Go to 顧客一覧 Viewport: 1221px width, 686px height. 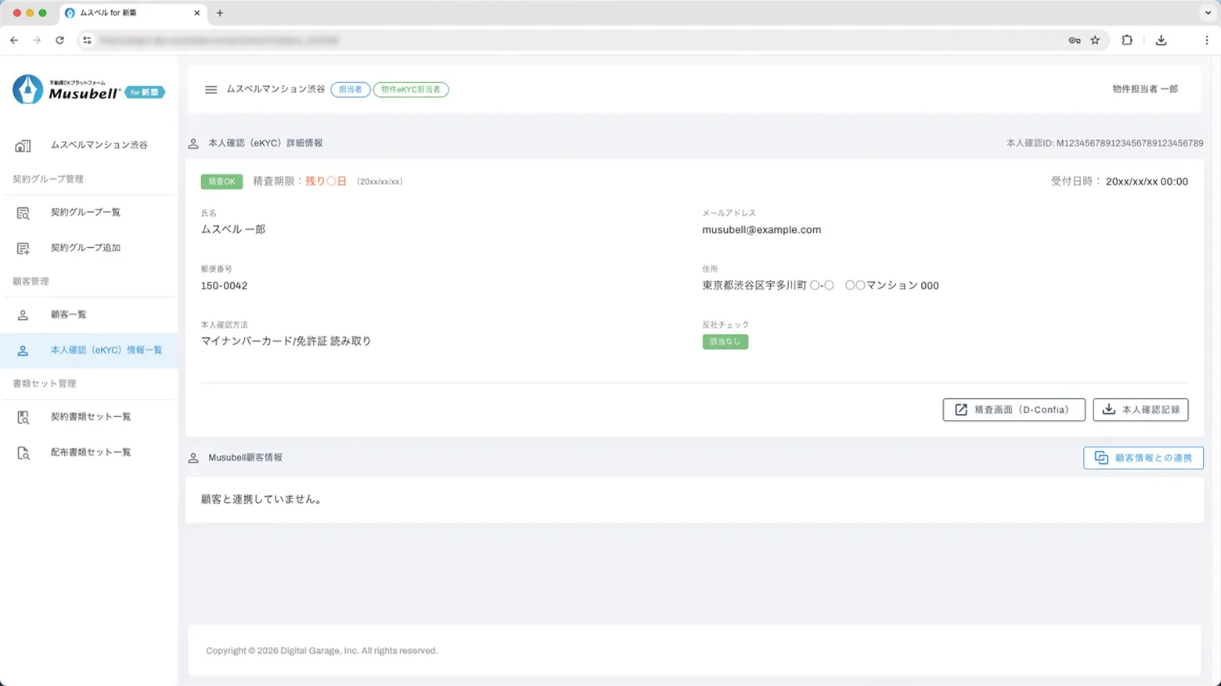pyautogui.click(x=89, y=315)
